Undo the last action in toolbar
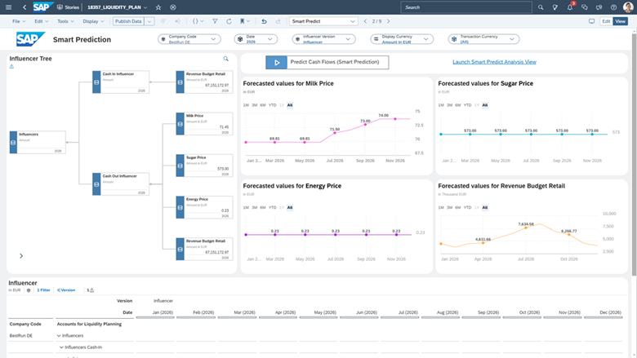Viewport: 637px width, 358px height. (x=264, y=21)
